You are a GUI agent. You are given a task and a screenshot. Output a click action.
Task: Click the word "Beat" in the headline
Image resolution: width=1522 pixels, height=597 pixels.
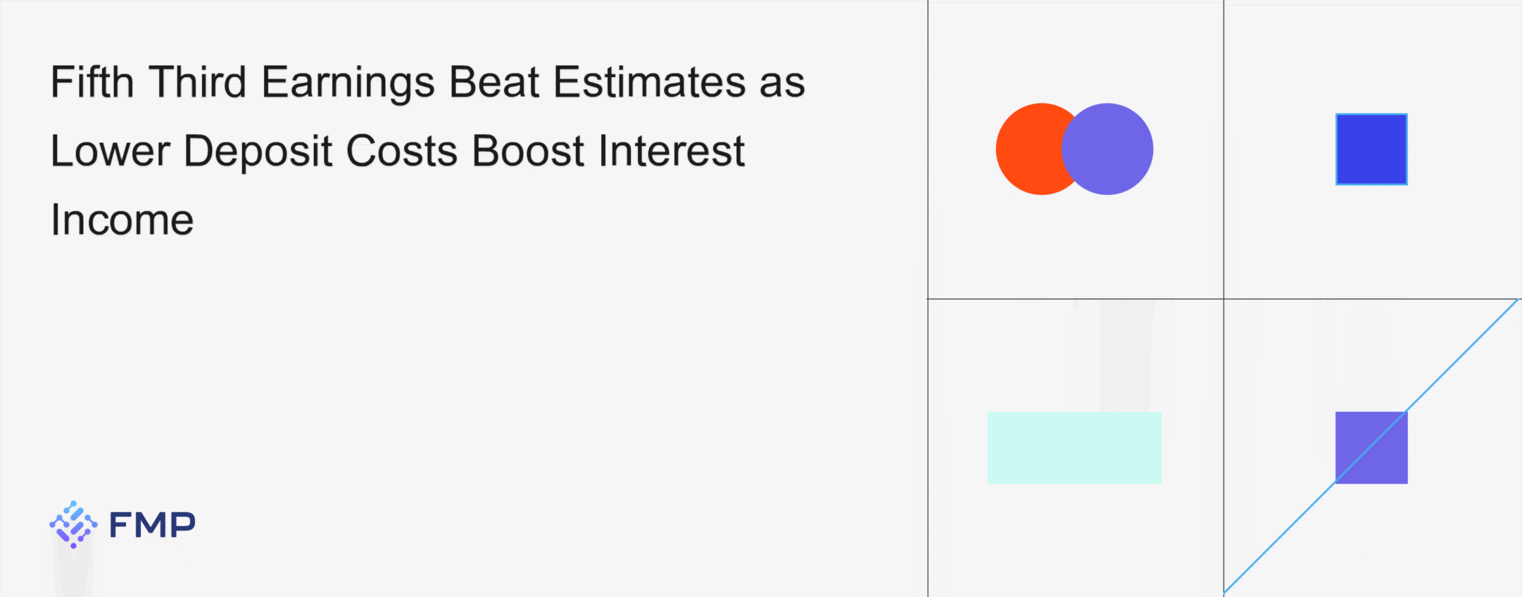pos(493,82)
